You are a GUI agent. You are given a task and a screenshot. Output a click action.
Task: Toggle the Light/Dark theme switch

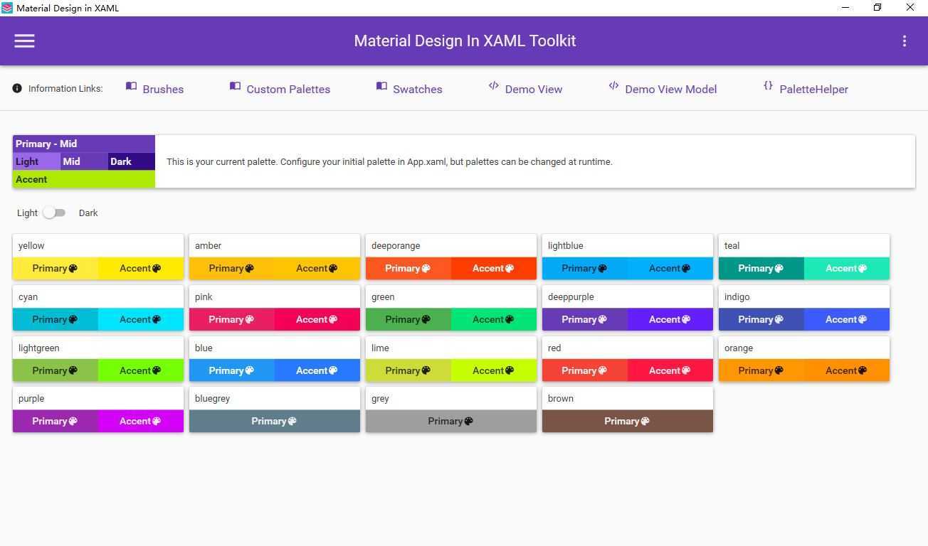(x=54, y=213)
